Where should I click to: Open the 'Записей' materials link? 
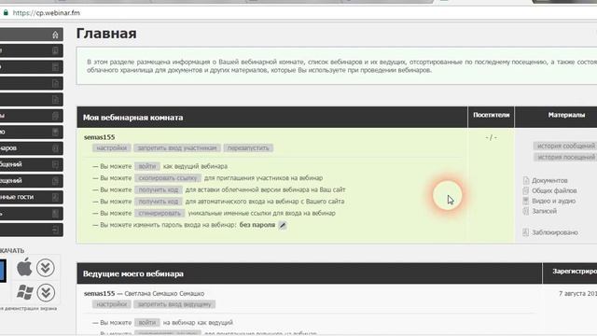click(x=544, y=211)
